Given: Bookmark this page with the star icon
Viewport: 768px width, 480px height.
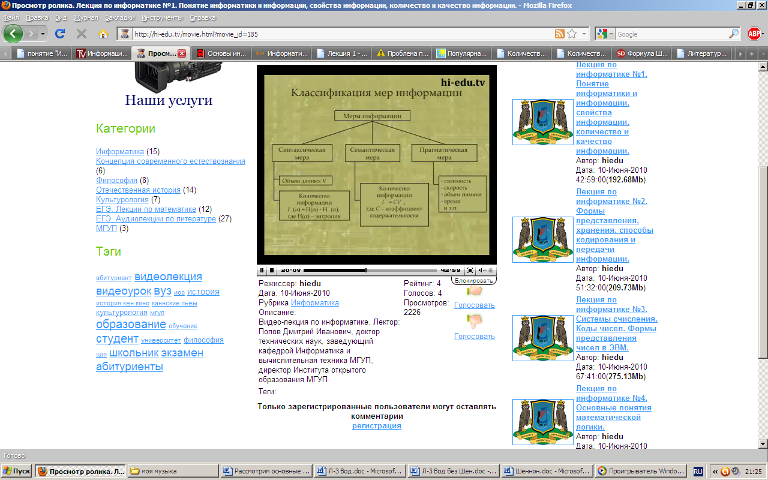Looking at the screenshot, I should tap(572, 34).
